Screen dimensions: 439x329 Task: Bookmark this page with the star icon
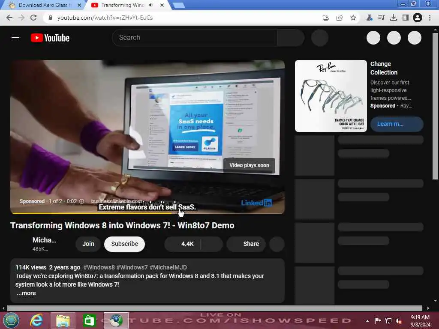[353, 18]
